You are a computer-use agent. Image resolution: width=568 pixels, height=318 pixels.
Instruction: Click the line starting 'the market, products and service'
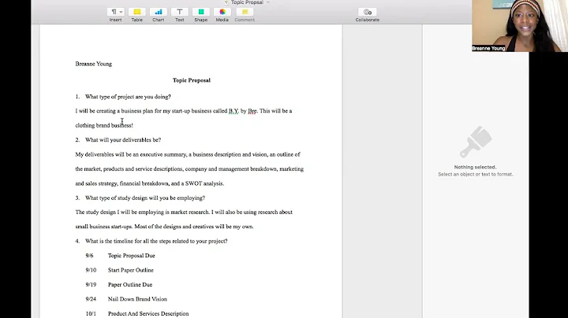pyautogui.click(x=189, y=168)
